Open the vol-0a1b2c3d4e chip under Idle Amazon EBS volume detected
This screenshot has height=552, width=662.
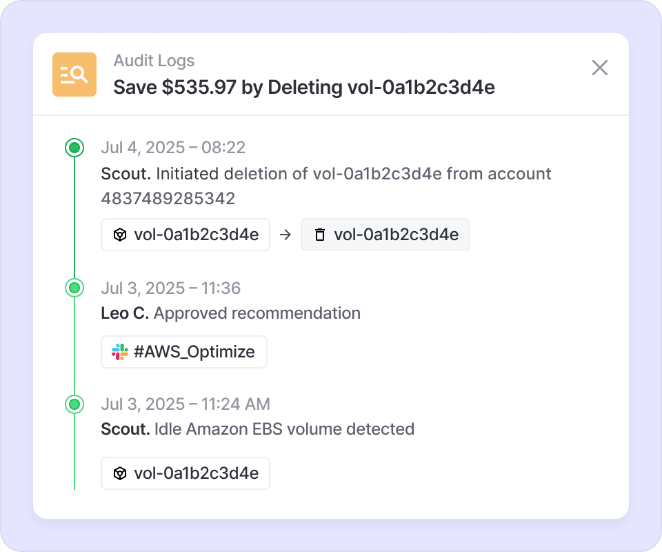(185, 473)
